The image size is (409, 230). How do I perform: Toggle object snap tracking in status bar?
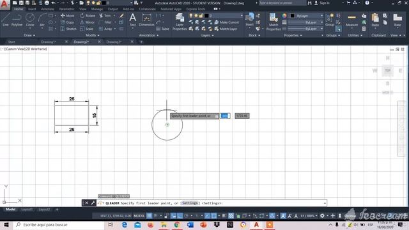[207, 216]
